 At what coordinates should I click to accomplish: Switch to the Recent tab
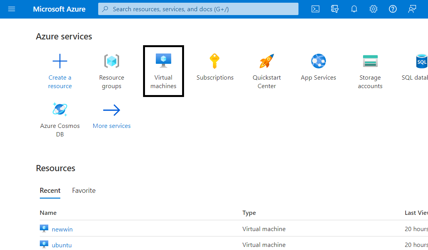click(x=50, y=190)
